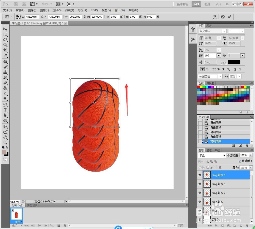Open the language dropdown 美国英语

(220, 76)
